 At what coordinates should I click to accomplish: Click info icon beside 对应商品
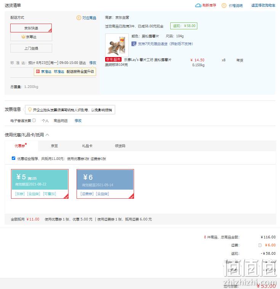79,18
